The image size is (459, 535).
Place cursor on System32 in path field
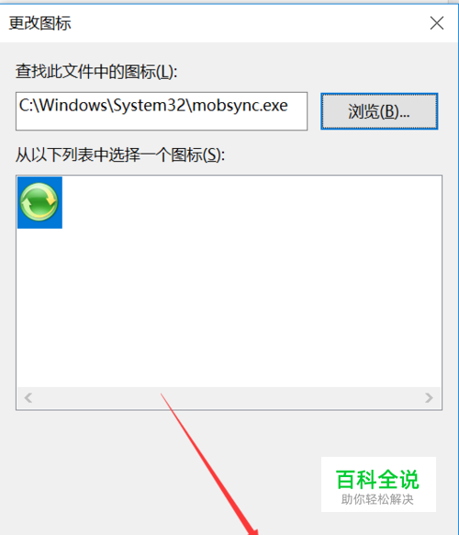150,105
